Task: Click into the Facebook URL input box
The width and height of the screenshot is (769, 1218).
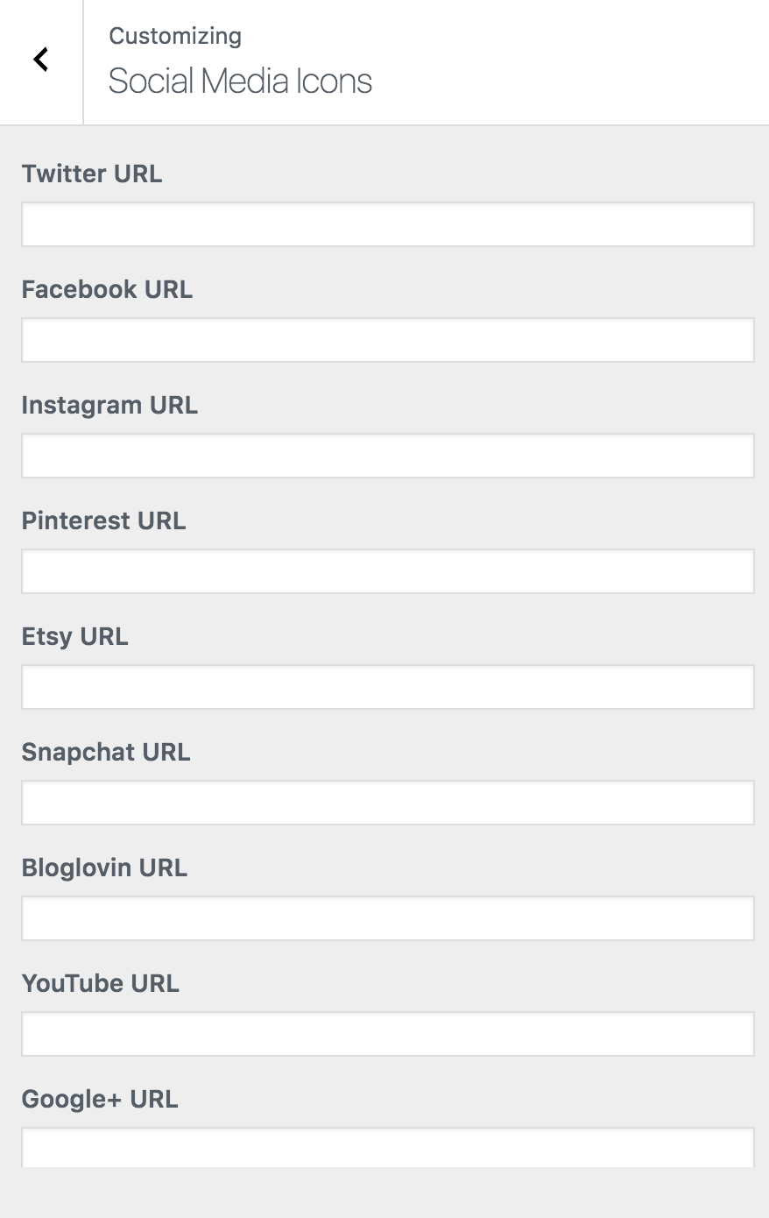Action: pyautogui.click(x=388, y=340)
